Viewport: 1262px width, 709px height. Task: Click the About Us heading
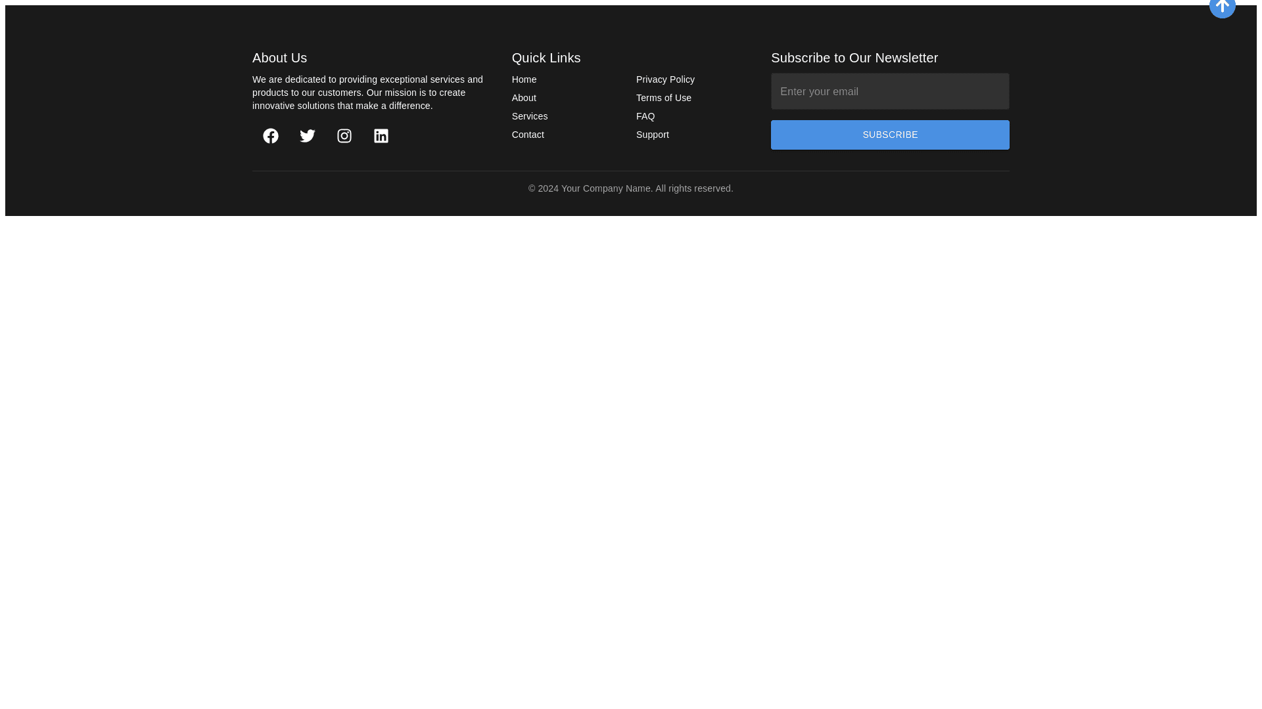coord(279,58)
